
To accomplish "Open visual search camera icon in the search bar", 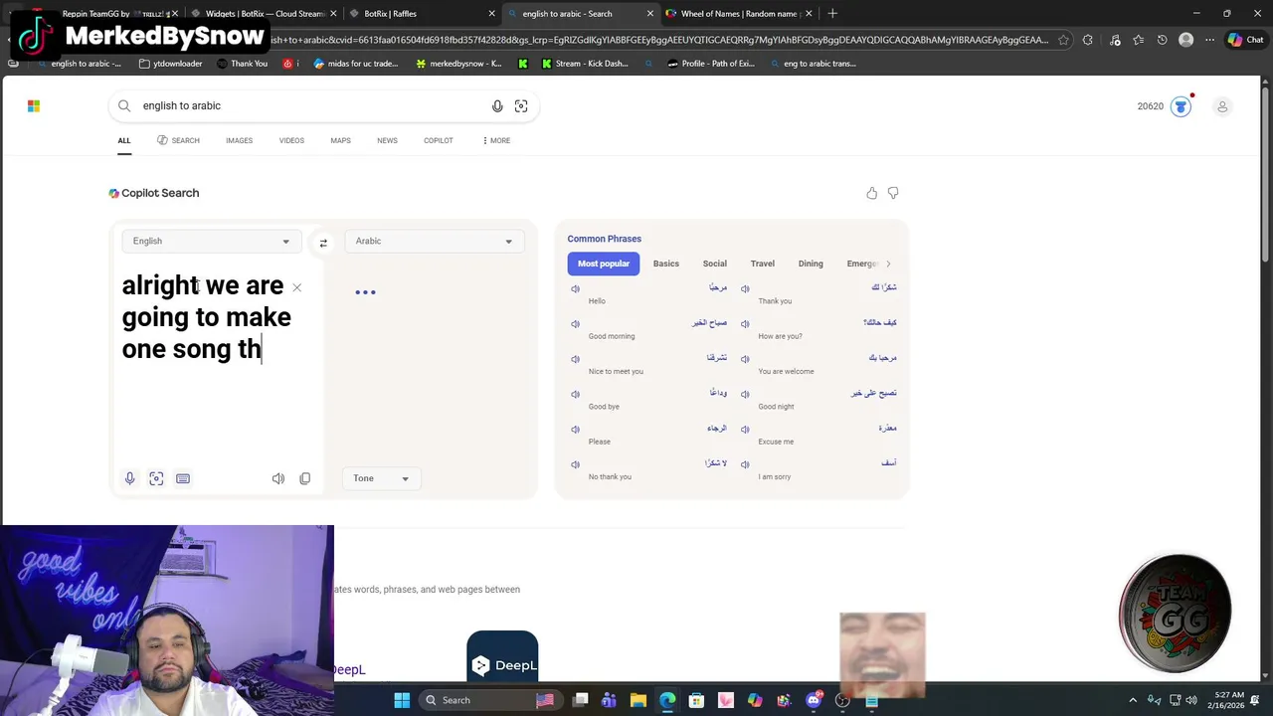I will 521,106.
